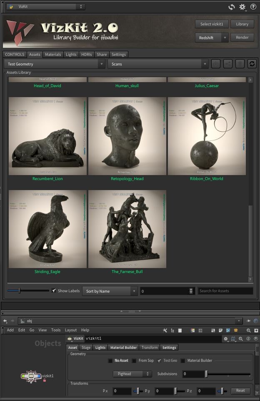
Task: Click the disabled delete asset trash icon
Action: tap(240, 64)
